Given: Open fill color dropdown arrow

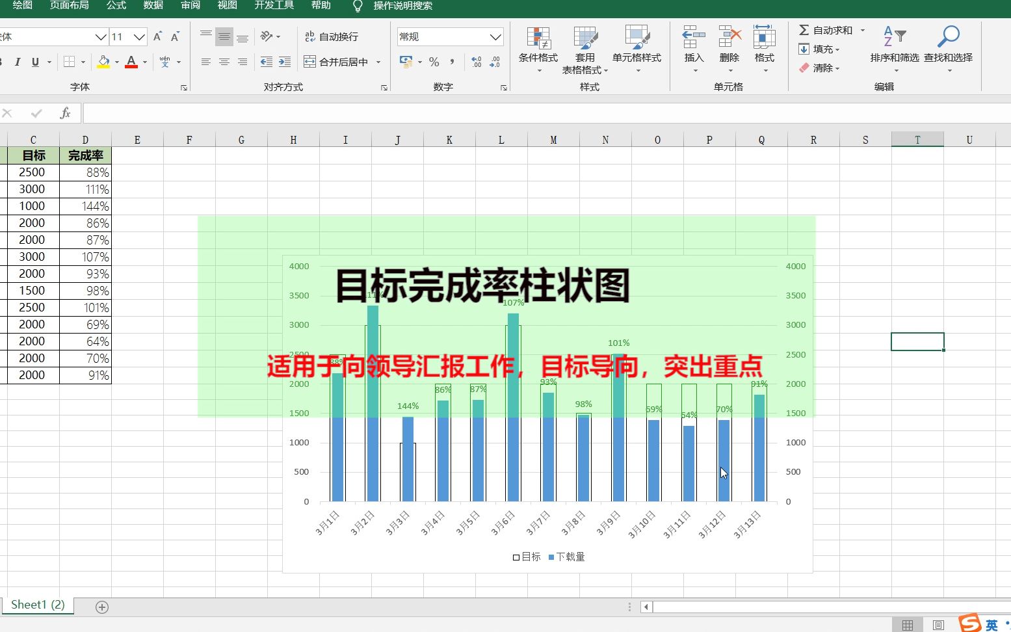Looking at the screenshot, I should click(117, 62).
